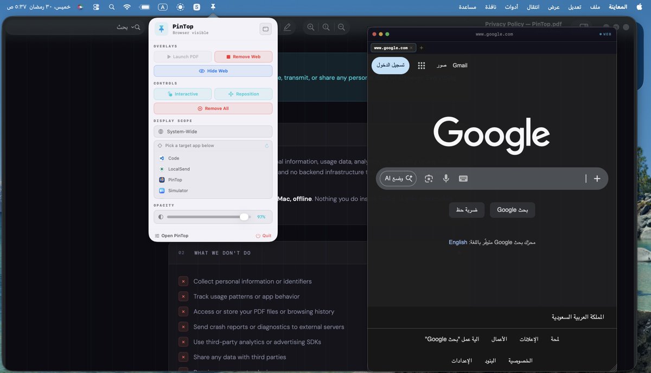Open the input source A icon
Viewport: 651px width, 373px height.
(163, 7)
